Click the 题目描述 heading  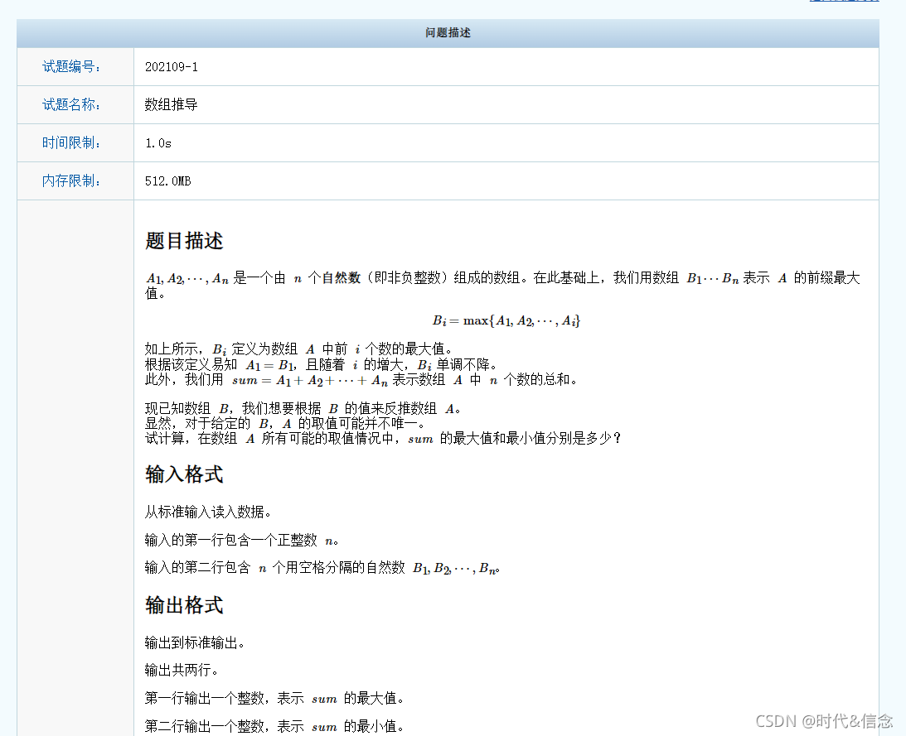click(184, 241)
